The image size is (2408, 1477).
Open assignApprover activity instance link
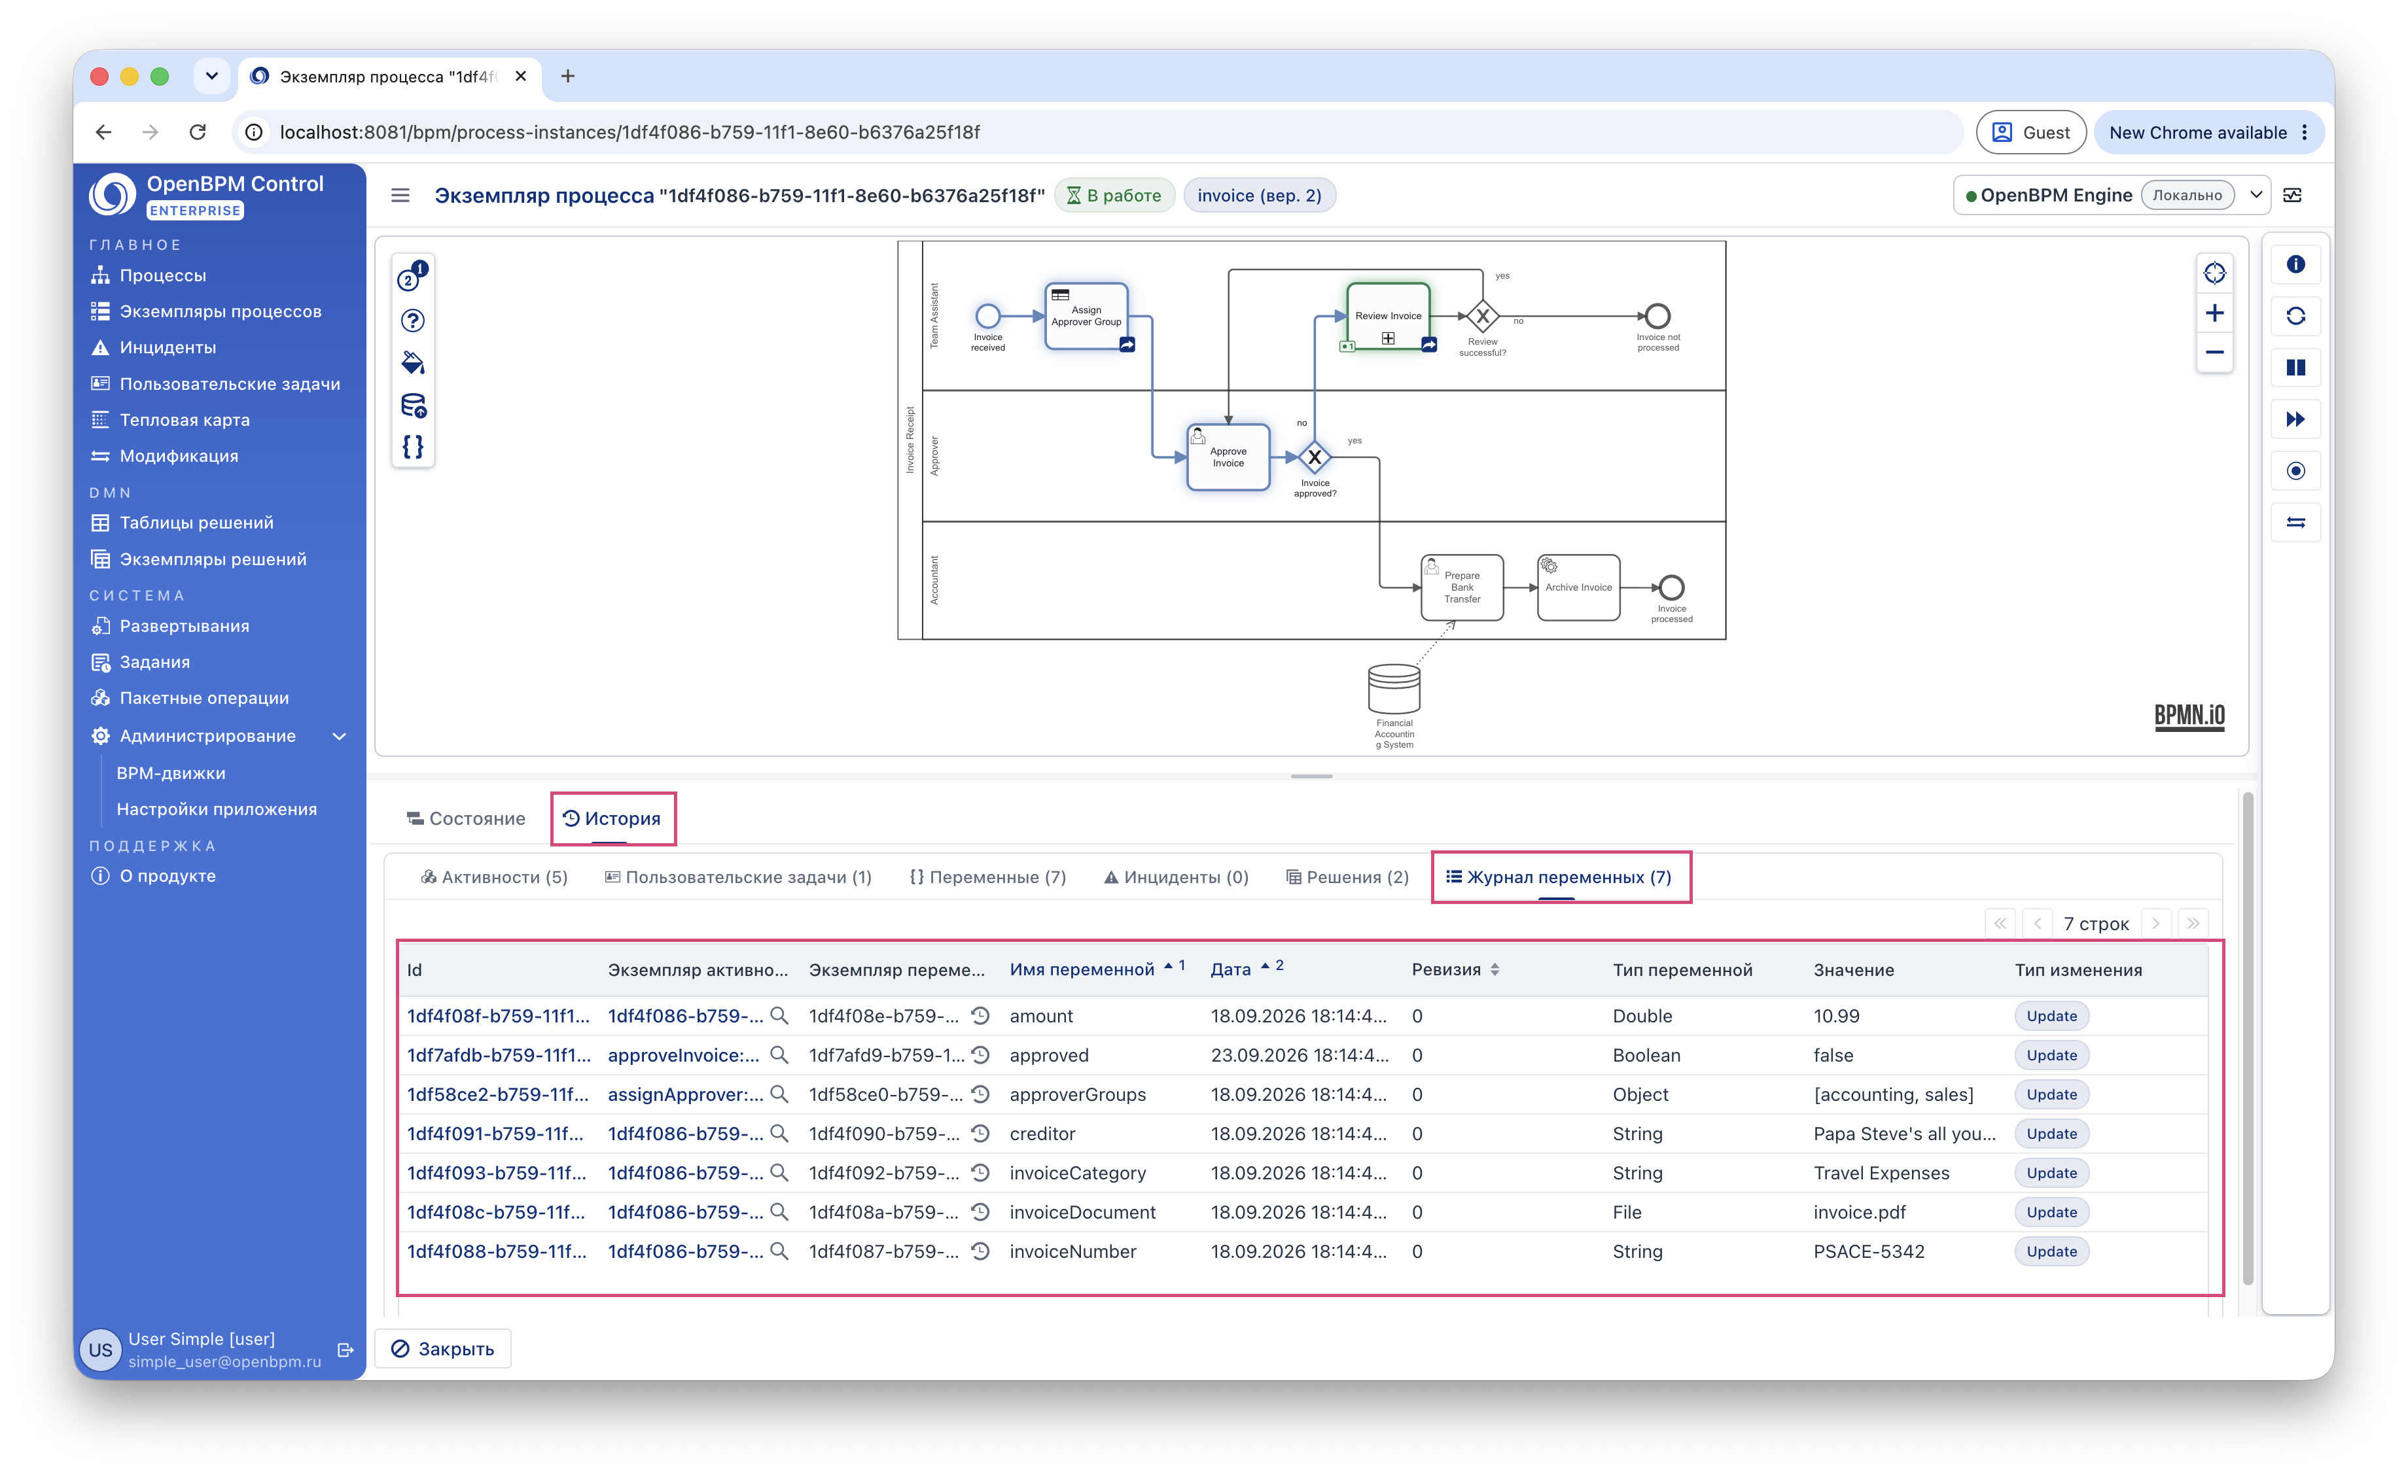click(x=685, y=1094)
